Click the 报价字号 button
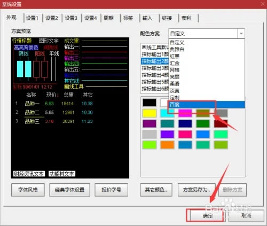 (x=111, y=190)
